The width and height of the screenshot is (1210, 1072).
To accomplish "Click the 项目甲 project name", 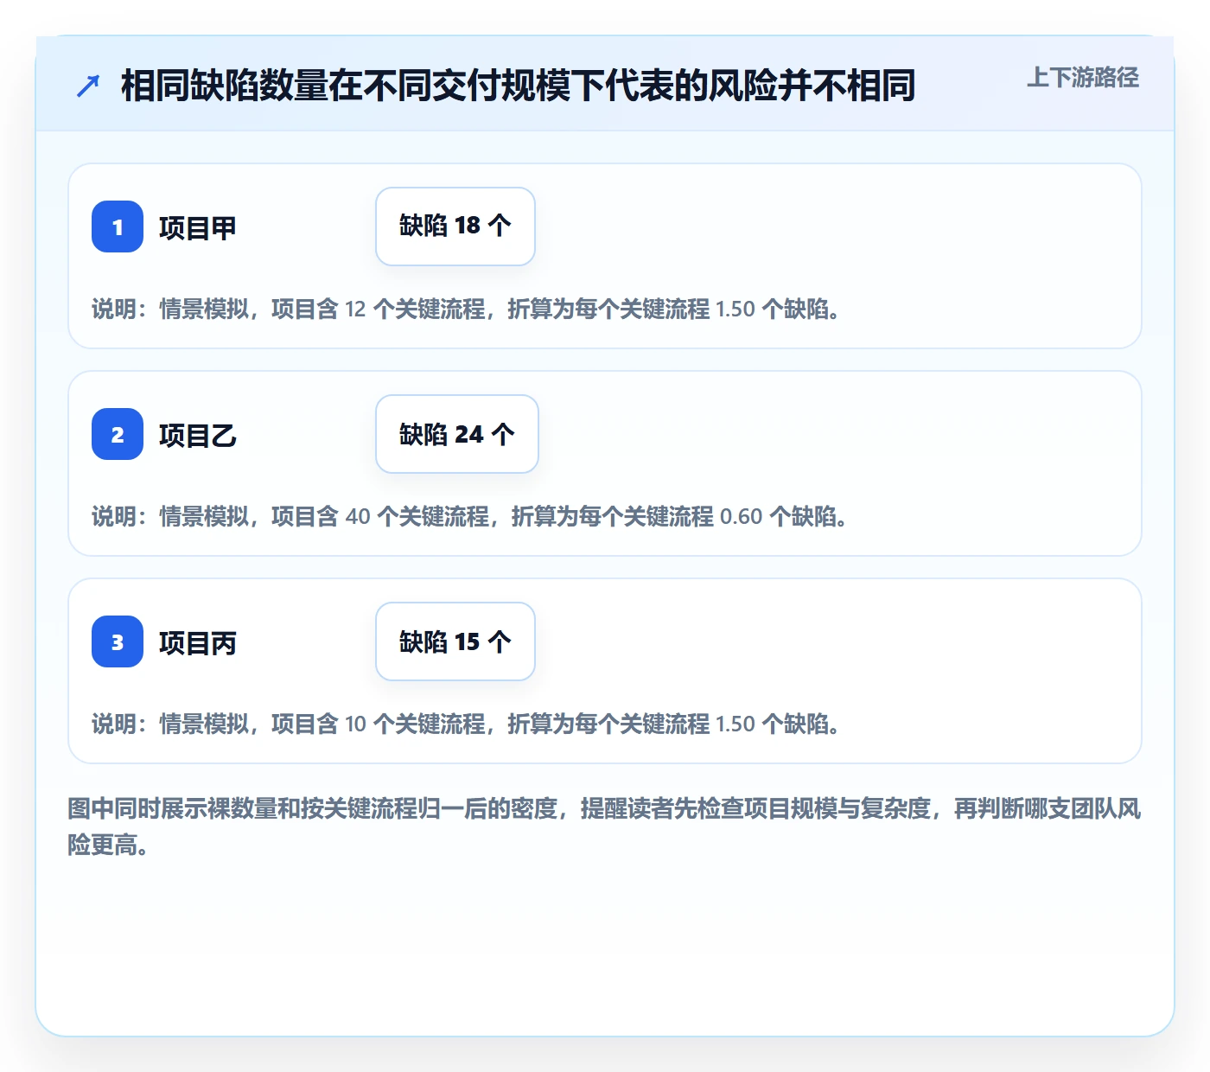I will coord(198,228).
